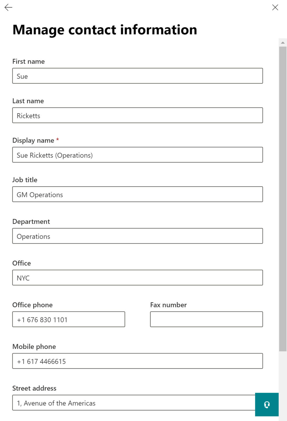
Task: Click the Office phone label
Action: pyautogui.click(x=32, y=305)
